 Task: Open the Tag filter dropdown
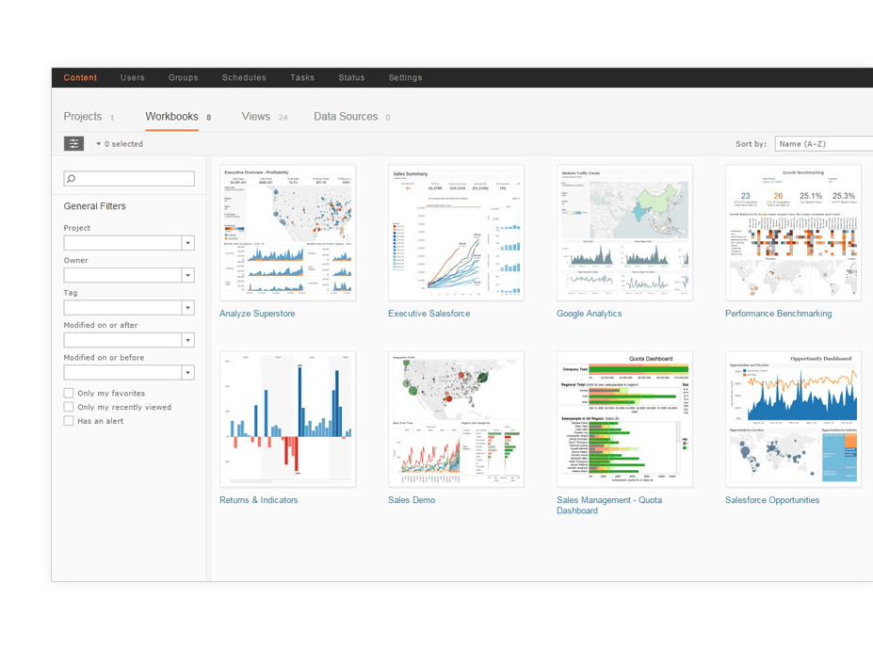(x=188, y=307)
